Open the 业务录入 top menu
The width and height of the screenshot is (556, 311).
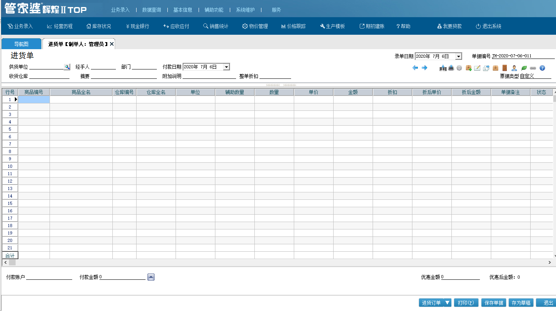(x=120, y=10)
